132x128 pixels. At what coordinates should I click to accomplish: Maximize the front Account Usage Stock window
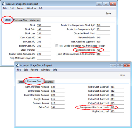(120, 65)
